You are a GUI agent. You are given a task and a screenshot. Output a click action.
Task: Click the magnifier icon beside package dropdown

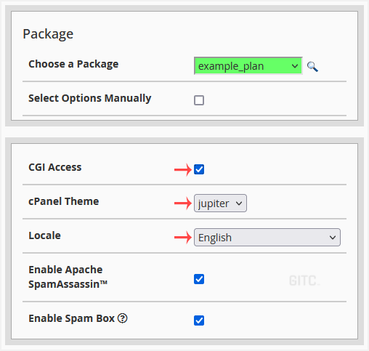312,67
